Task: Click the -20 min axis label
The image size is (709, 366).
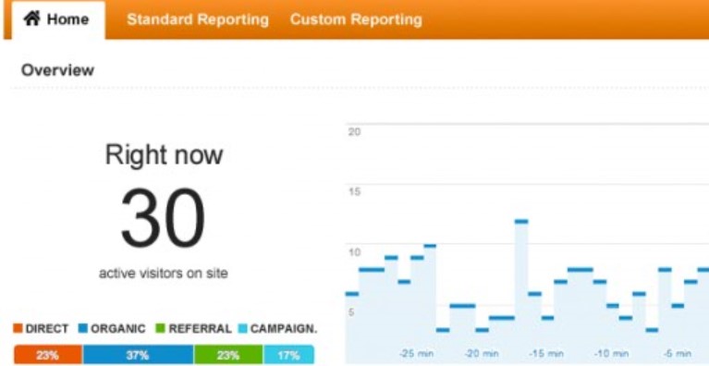Action: [x=482, y=353]
